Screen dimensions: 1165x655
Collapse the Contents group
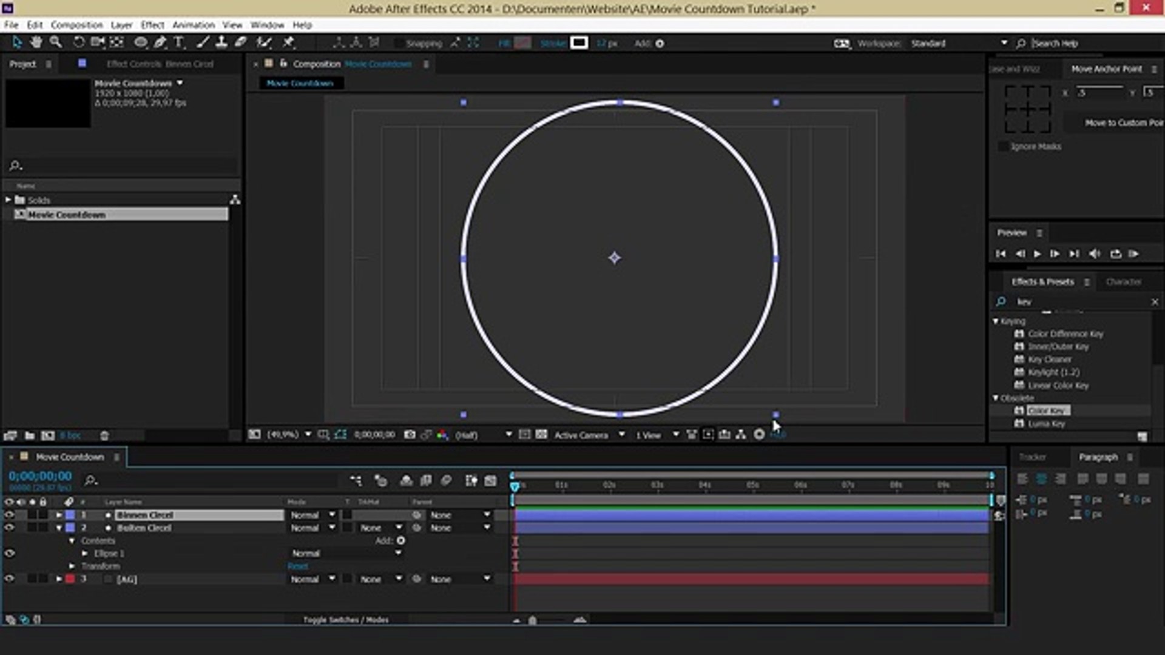pos(72,540)
